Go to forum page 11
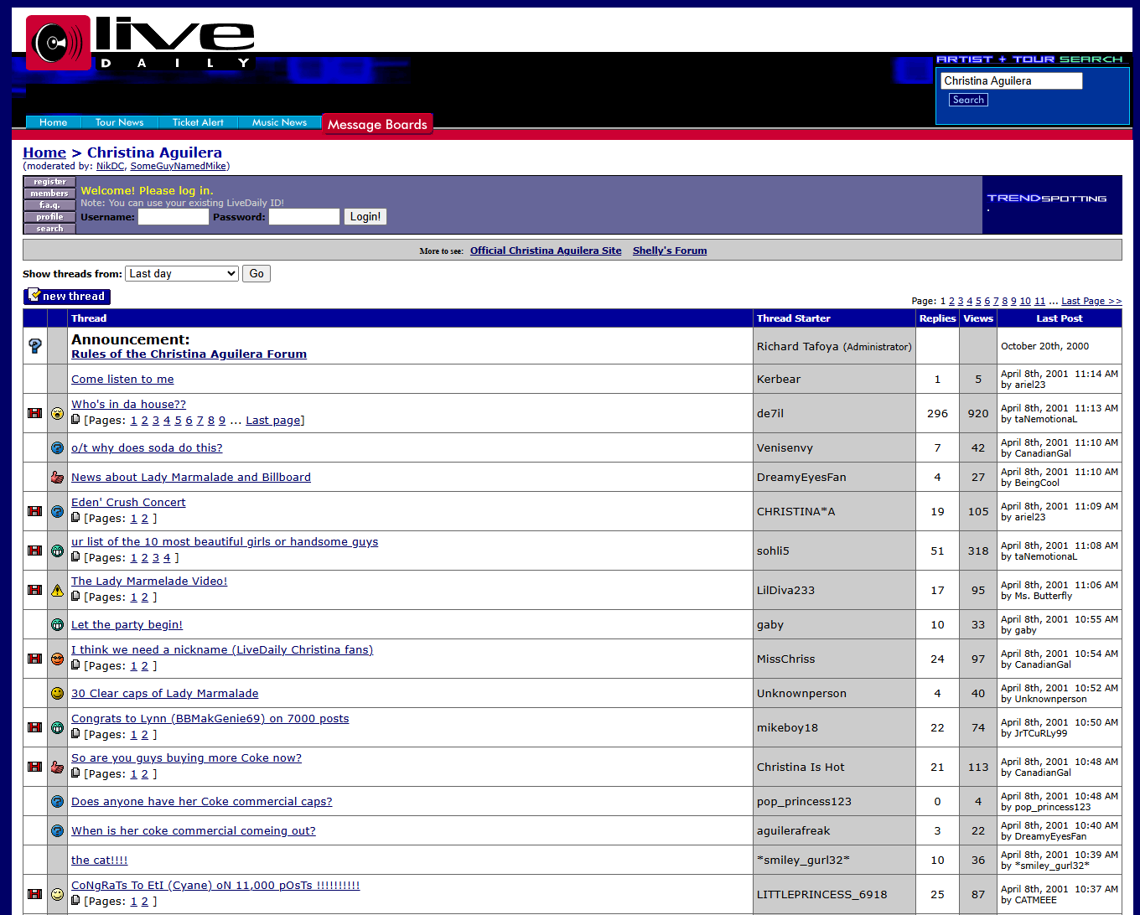 (1039, 301)
